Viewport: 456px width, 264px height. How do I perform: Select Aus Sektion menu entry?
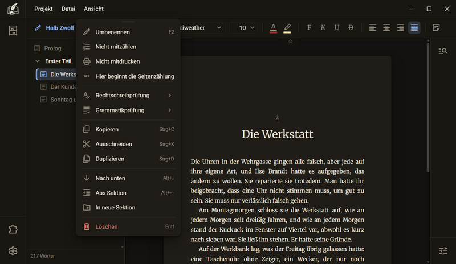tap(128, 193)
